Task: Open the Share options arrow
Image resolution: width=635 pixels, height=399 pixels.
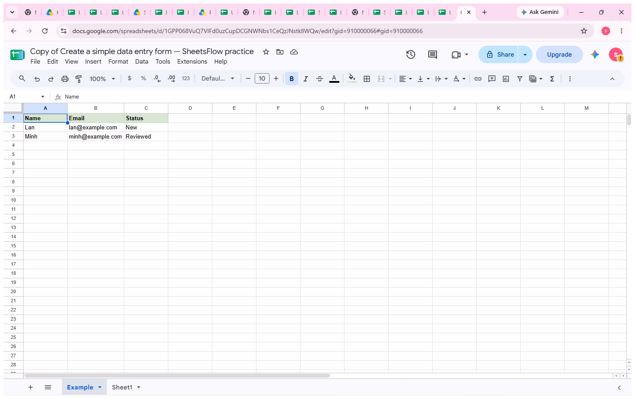Action: 525,54
